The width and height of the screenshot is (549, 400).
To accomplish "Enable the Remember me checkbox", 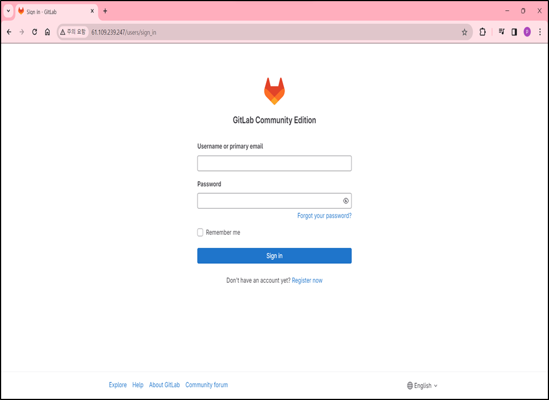I will point(200,233).
